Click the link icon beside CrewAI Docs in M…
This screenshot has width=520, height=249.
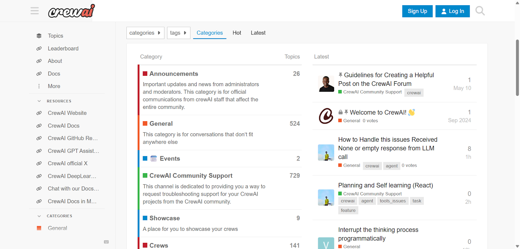coord(39,201)
